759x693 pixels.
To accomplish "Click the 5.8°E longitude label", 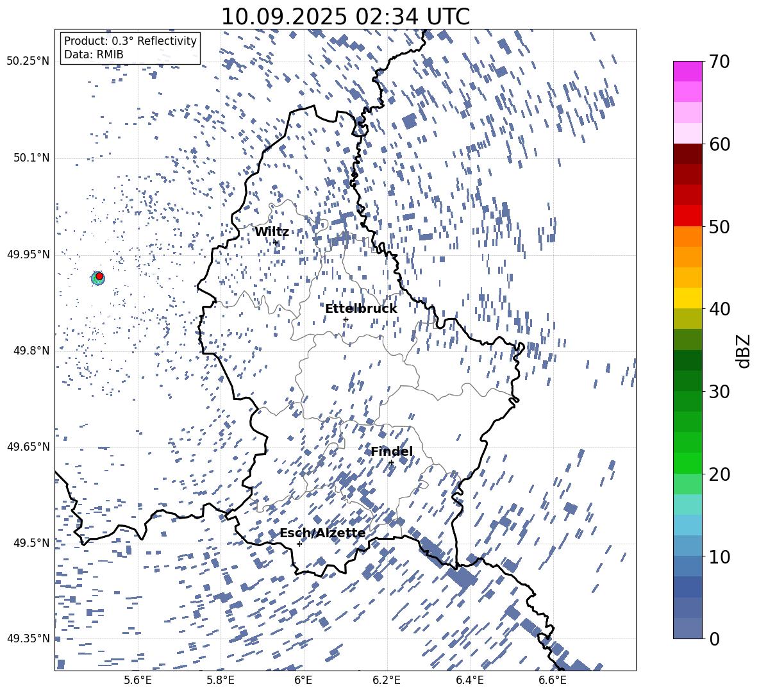I will pyautogui.click(x=221, y=680).
